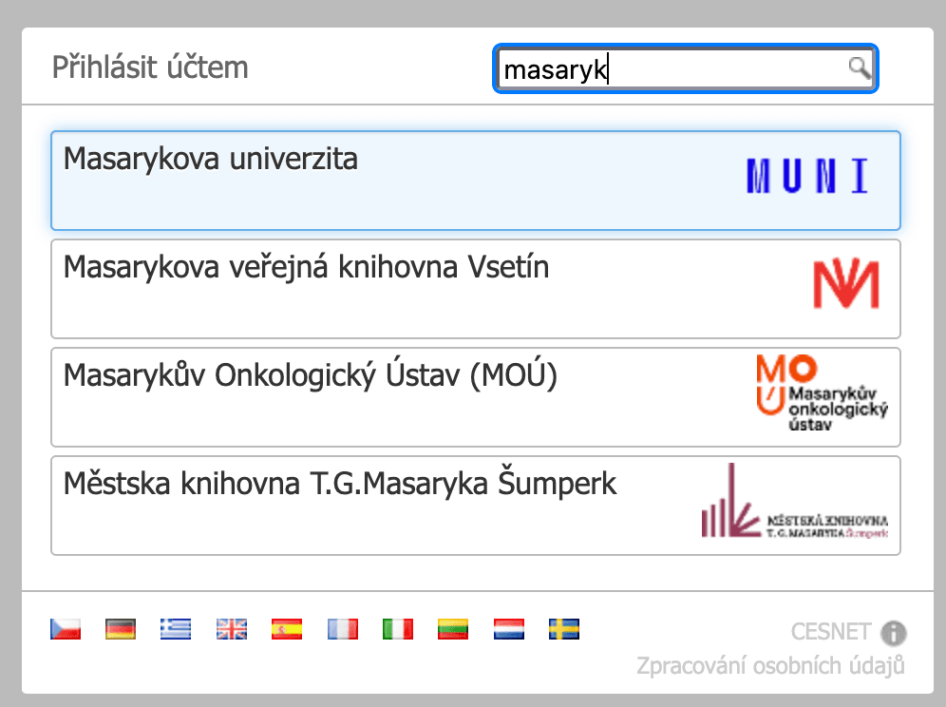Click the CESNET info icon
Image resolution: width=946 pixels, height=707 pixels.
pos(895,633)
